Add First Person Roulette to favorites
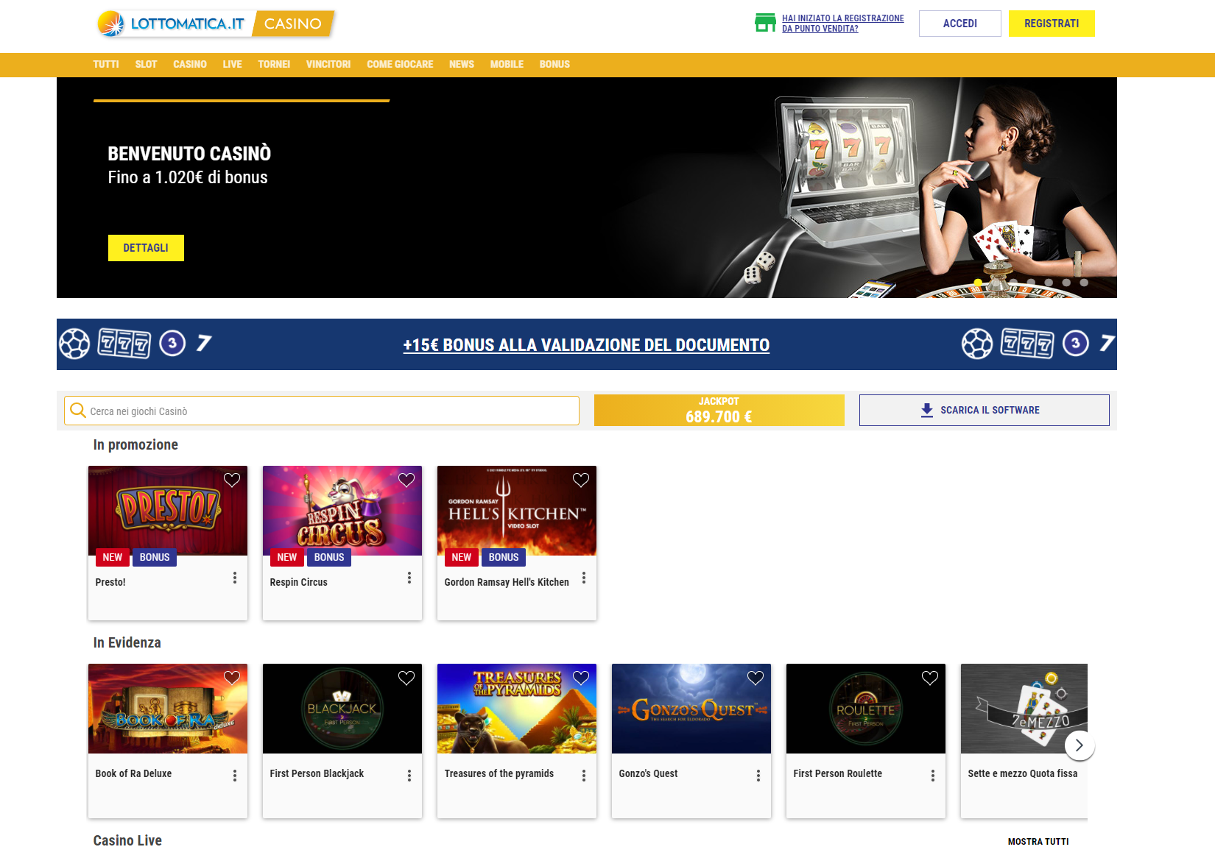The width and height of the screenshot is (1215, 858). [x=930, y=678]
